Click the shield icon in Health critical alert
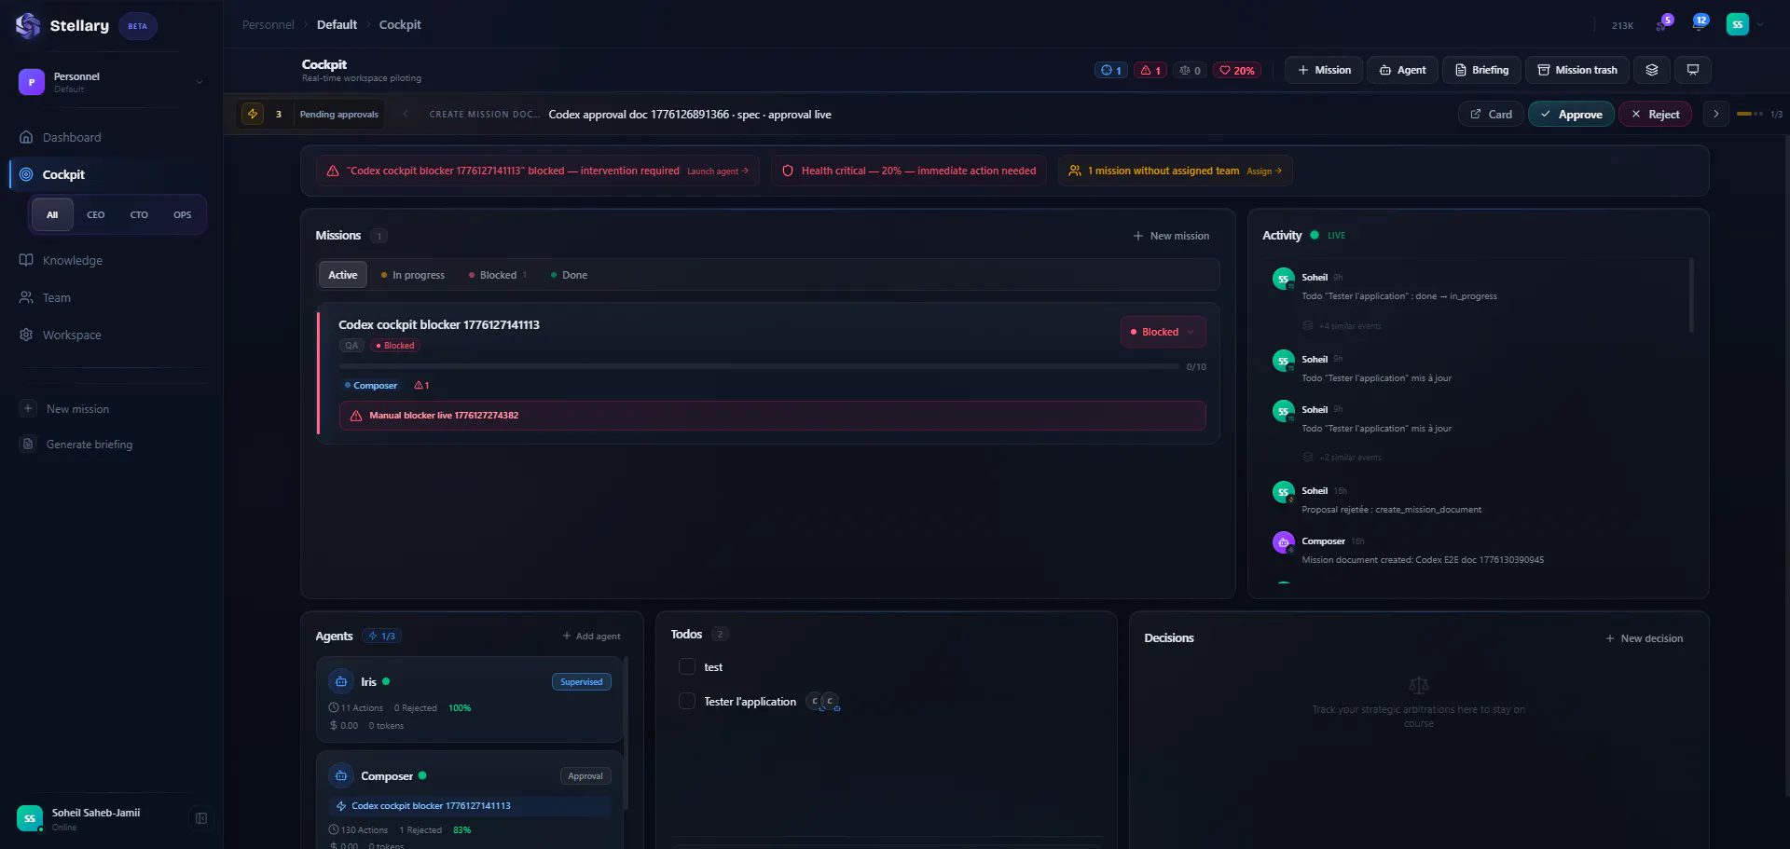The image size is (1790, 849). point(788,171)
